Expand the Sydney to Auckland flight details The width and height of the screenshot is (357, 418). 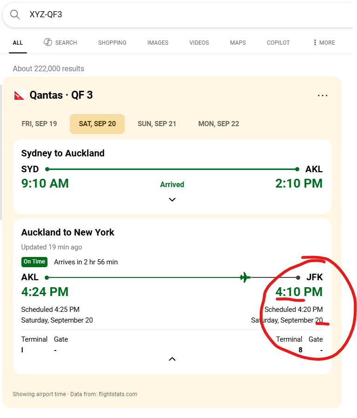(x=172, y=199)
